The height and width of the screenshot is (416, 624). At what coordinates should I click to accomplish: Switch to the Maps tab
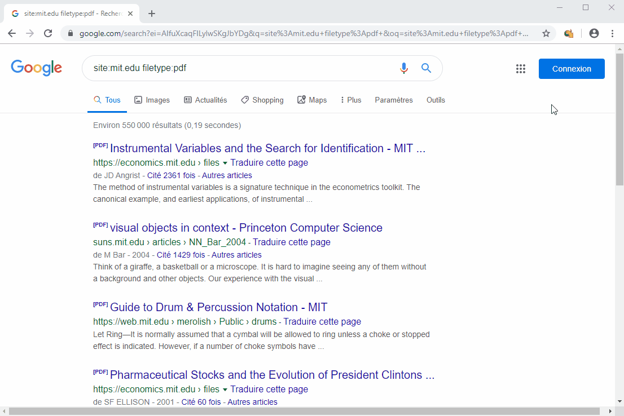(312, 100)
